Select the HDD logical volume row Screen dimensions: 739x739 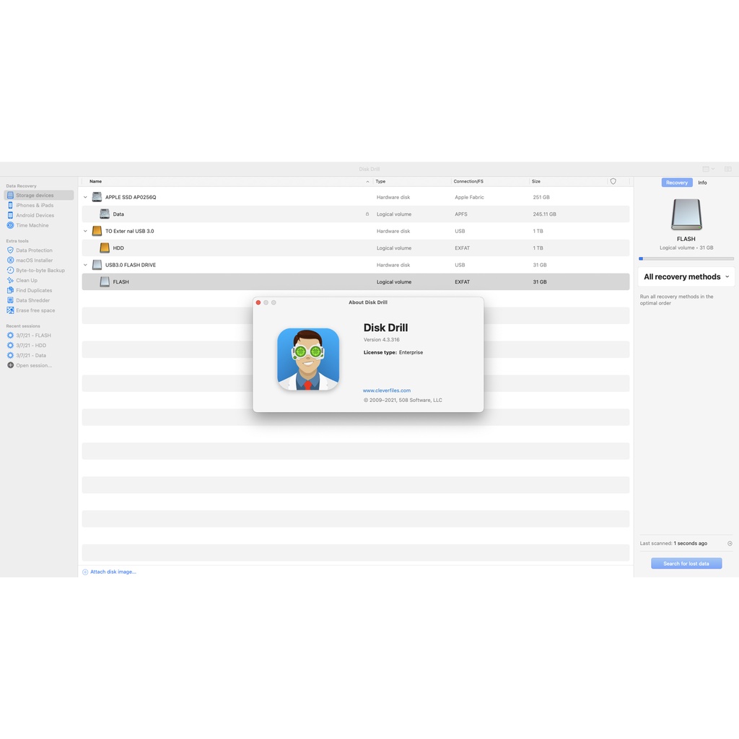pyautogui.click(x=355, y=248)
